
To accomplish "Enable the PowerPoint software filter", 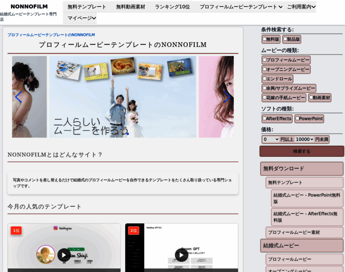I will [297, 118].
